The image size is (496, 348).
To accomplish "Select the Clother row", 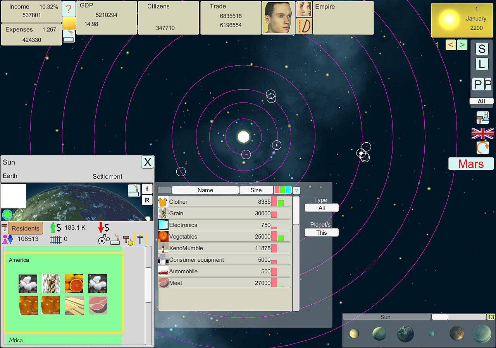I will [x=225, y=201].
